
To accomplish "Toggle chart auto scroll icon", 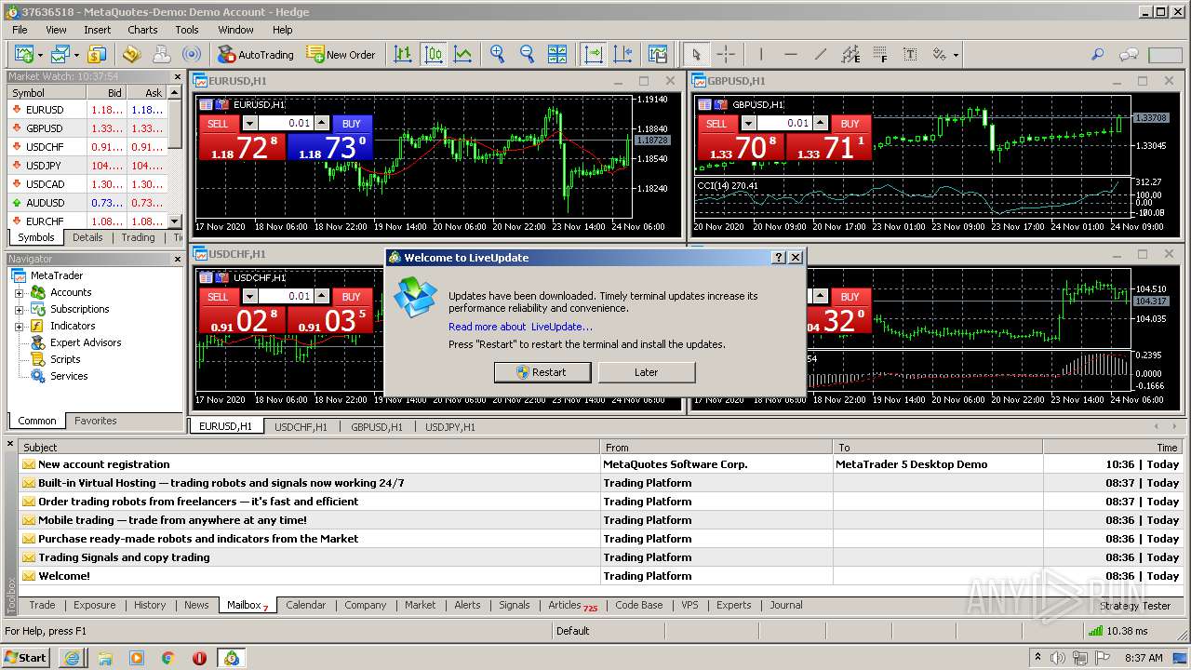I will click(x=593, y=54).
